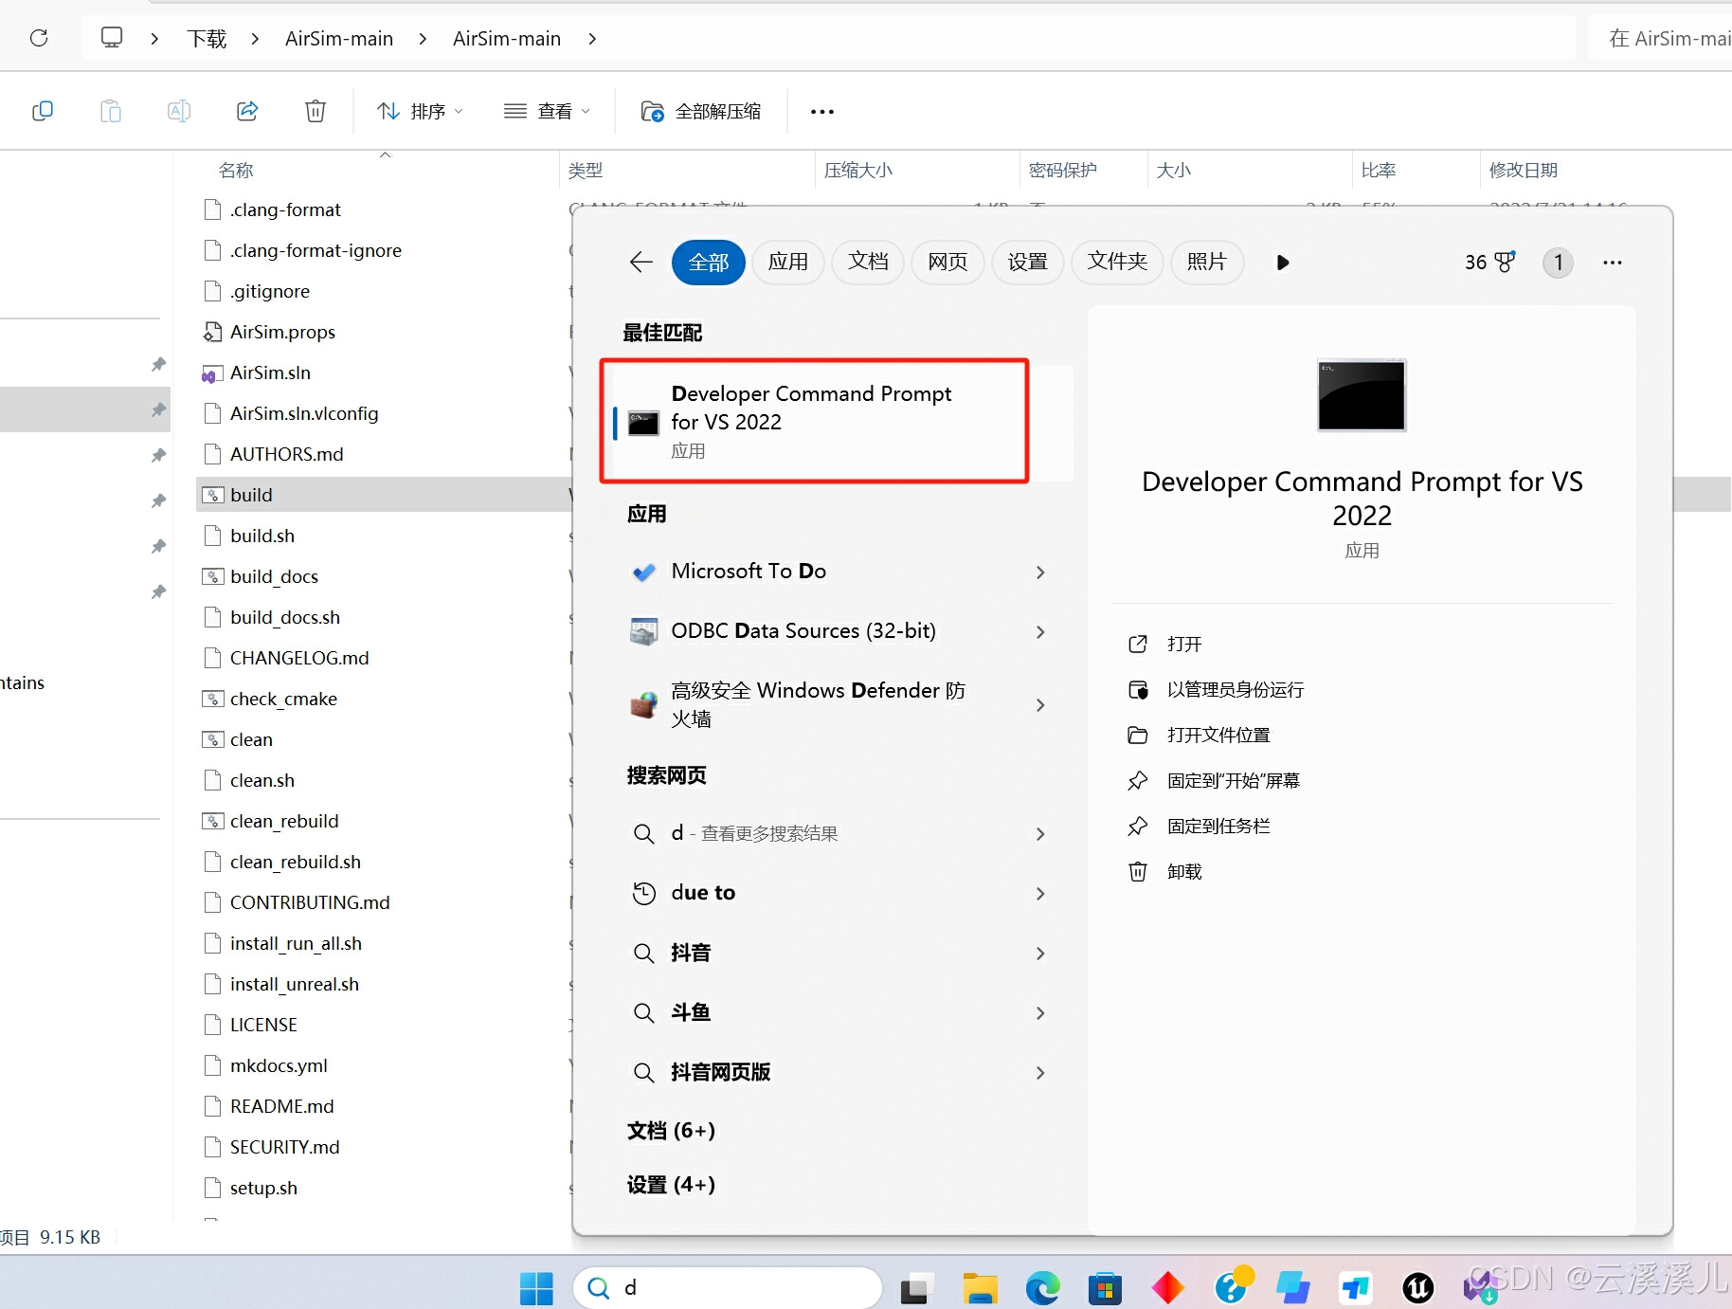
Task: Open Microsoft Edge from the taskbar
Action: tap(1043, 1287)
